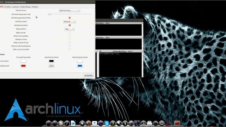
Task: Pick Receiving terminal blue background swatch
Action: point(80,66)
